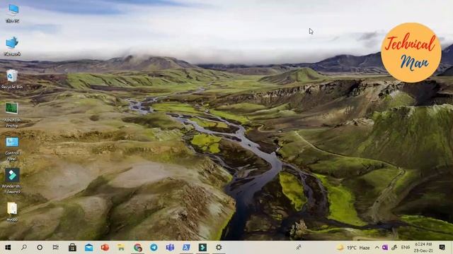Viewport: 453px width, 254px height.
Task: Select the Network desktop icon
Action: coord(12,46)
